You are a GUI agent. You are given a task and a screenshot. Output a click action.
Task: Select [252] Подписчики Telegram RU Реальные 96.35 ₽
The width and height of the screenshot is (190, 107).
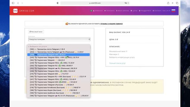point(58,68)
